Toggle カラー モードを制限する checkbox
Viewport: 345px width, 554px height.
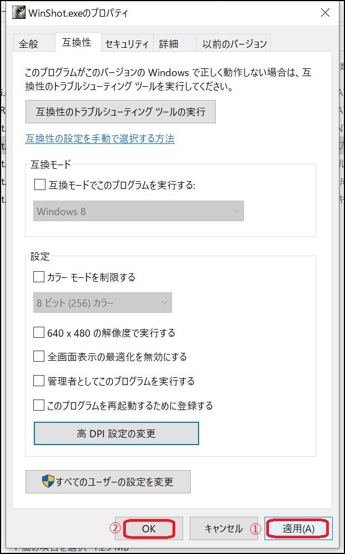(x=39, y=277)
